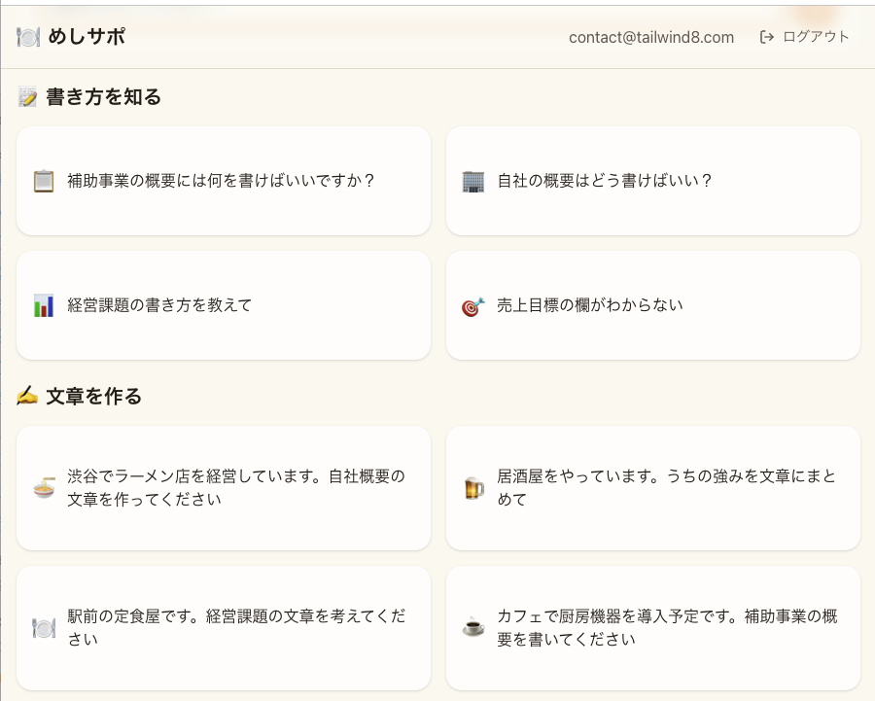Click the coffee cup icon
The width and height of the screenshot is (875, 701).
[x=472, y=628]
